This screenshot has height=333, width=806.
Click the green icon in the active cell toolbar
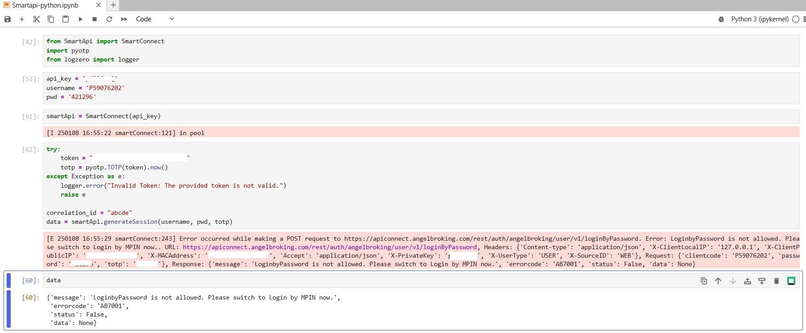(x=791, y=281)
